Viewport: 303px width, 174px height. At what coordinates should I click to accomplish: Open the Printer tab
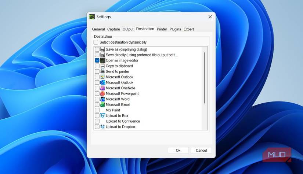tap(162, 29)
